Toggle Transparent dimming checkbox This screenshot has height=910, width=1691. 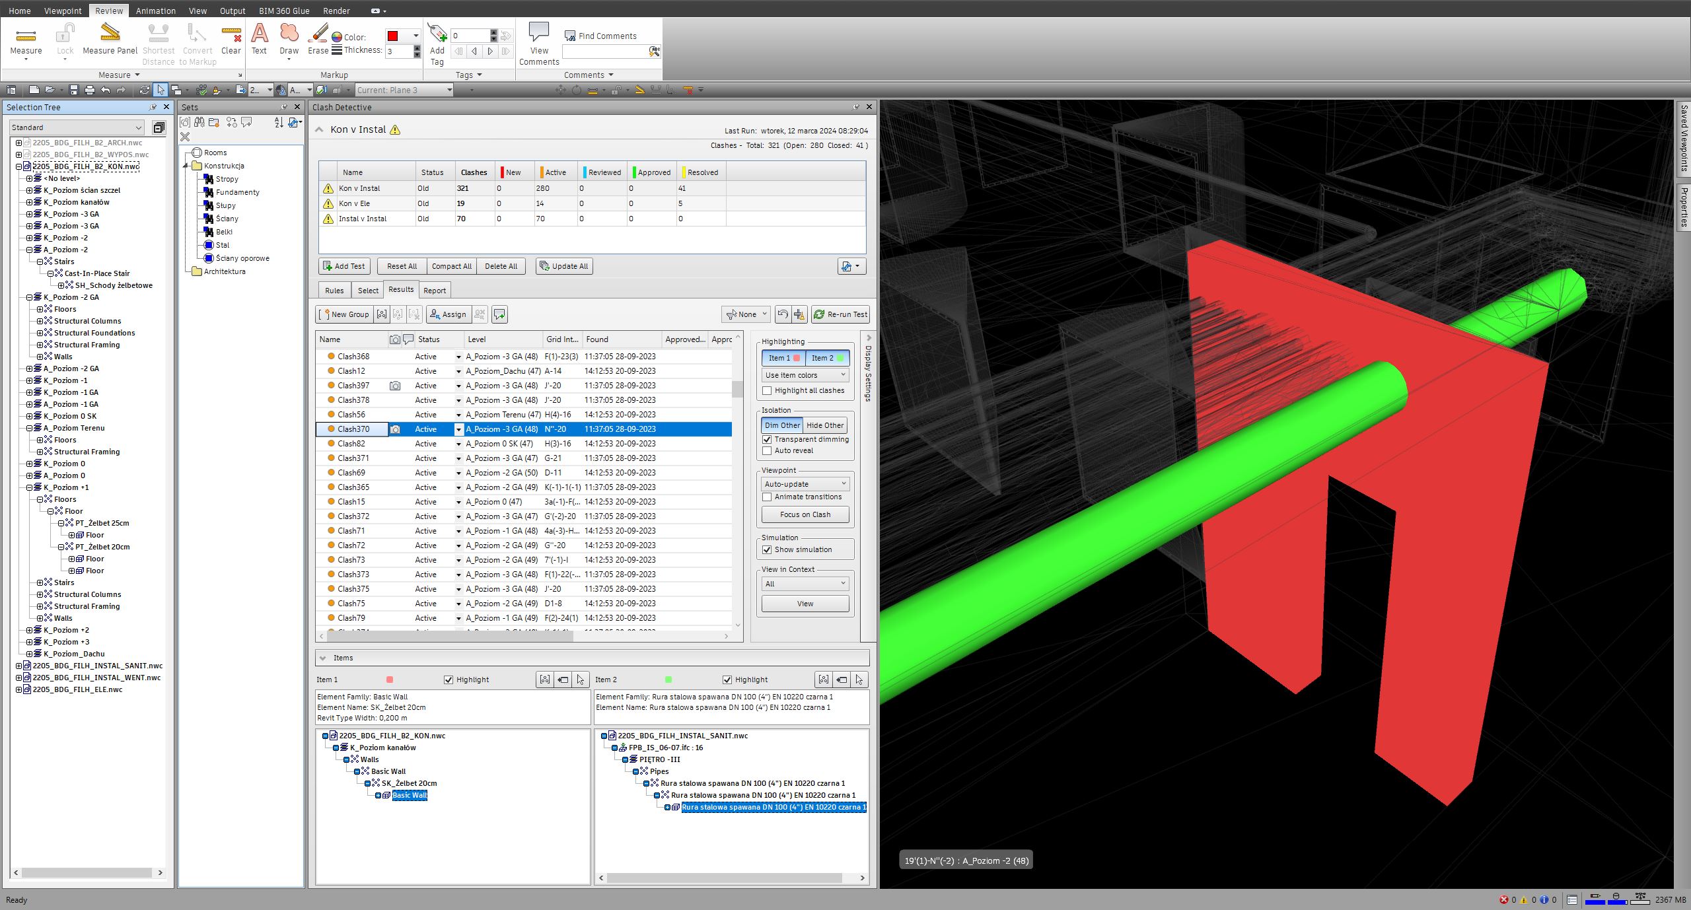[x=767, y=439]
